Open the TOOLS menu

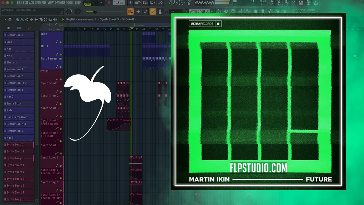click(x=70, y=3)
